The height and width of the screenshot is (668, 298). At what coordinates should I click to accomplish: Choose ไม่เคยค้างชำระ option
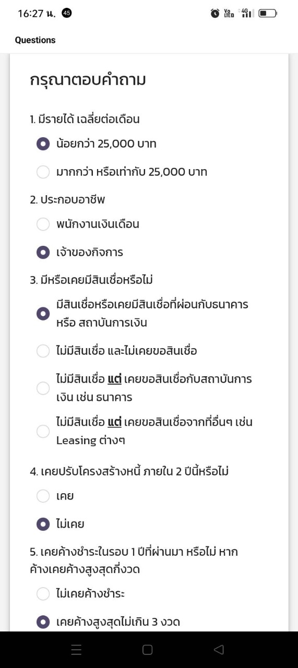(x=81, y=593)
